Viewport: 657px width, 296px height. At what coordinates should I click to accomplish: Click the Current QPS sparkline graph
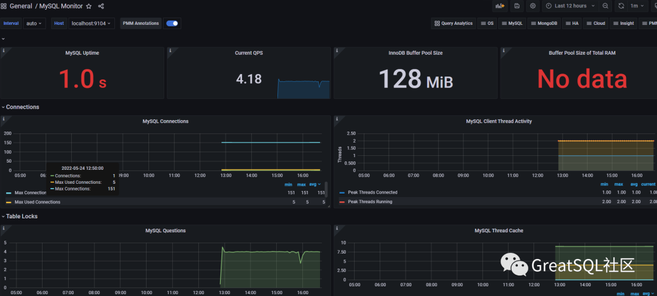coord(304,89)
